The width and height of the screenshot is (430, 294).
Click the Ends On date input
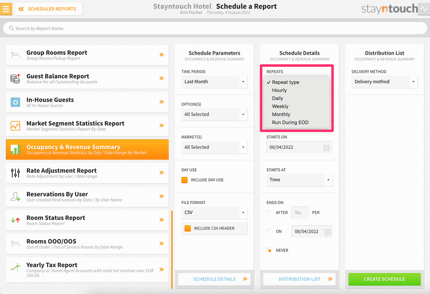[x=312, y=231]
